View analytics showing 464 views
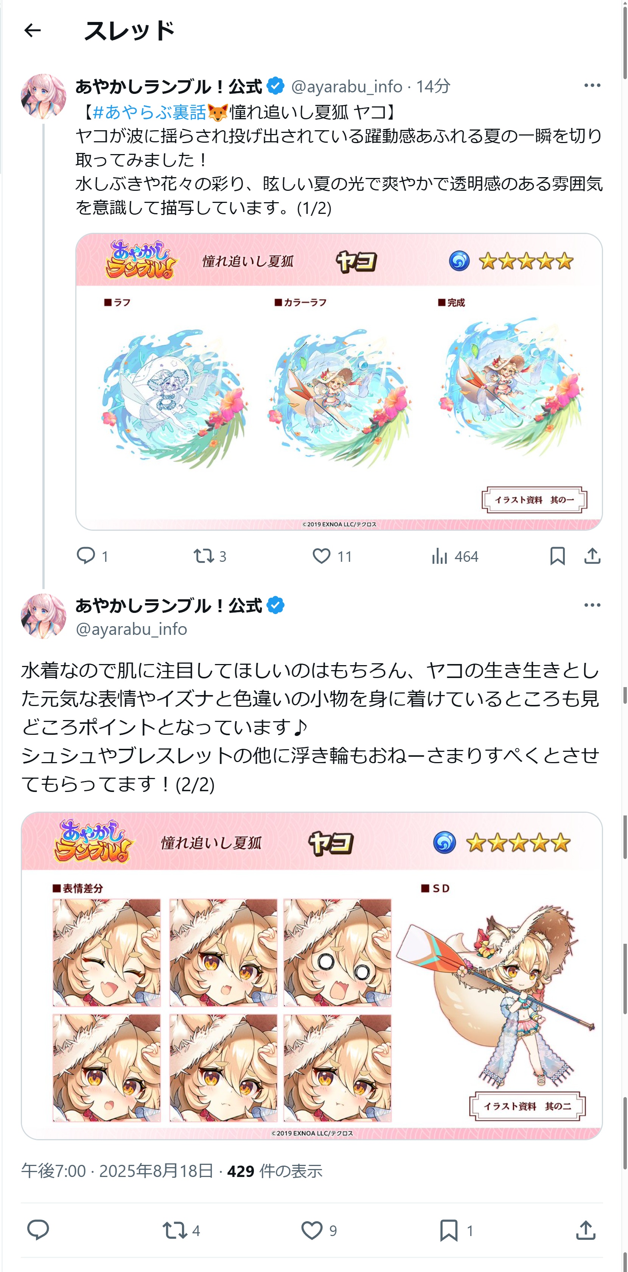Image resolution: width=628 pixels, height=1272 pixels. pyautogui.click(x=454, y=556)
